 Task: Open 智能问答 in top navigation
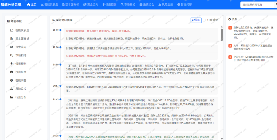point(185,5)
